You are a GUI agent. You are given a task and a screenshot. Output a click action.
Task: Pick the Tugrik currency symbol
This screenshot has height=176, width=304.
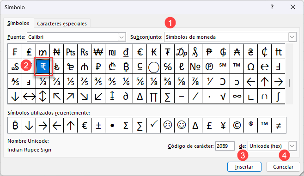coord(168,52)
